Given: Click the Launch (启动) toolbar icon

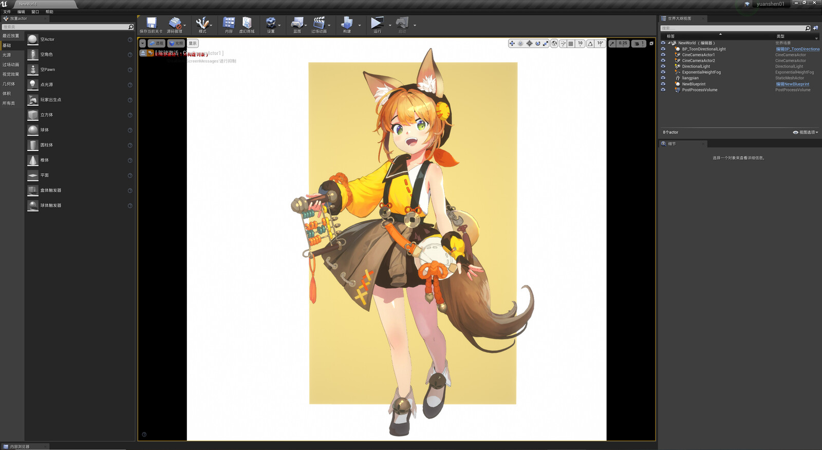Looking at the screenshot, I should pos(402,23).
